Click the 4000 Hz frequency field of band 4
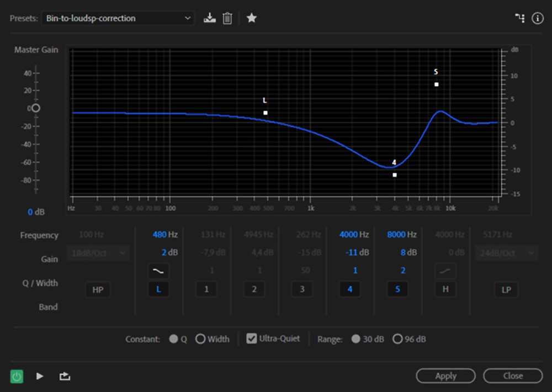 (x=348, y=234)
